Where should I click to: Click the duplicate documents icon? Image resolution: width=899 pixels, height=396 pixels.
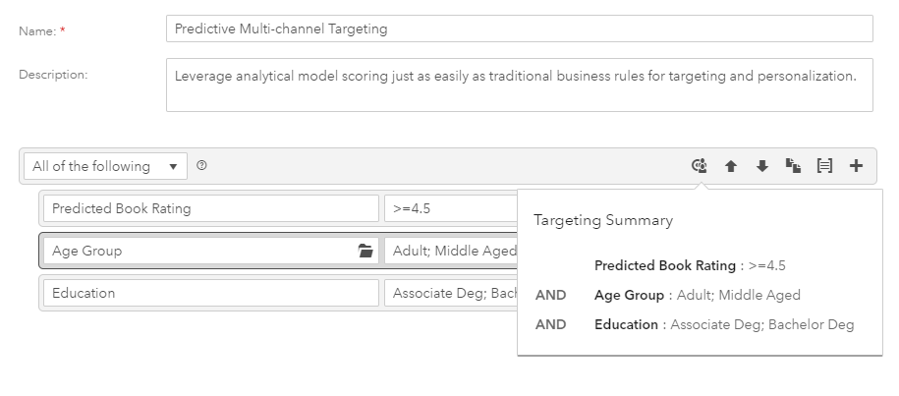[793, 166]
